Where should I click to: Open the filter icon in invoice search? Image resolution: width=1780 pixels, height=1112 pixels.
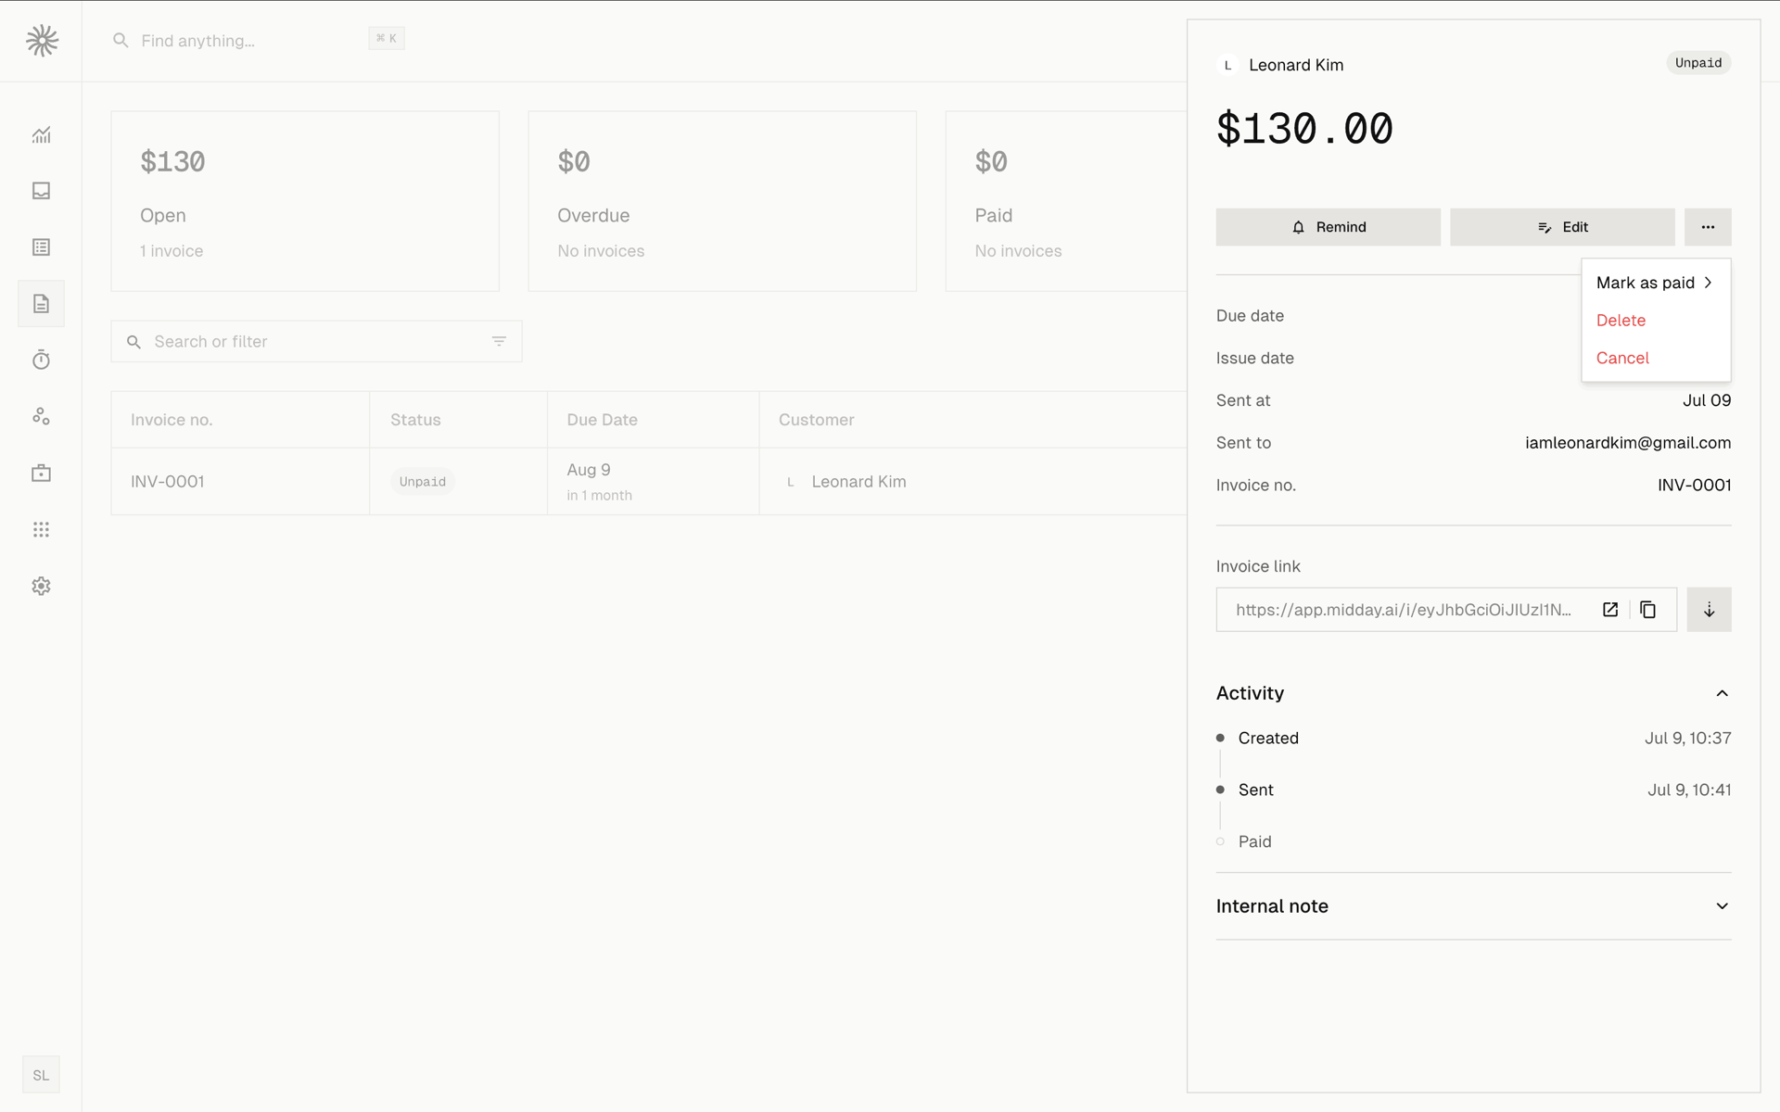pyautogui.click(x=499, y=342)
